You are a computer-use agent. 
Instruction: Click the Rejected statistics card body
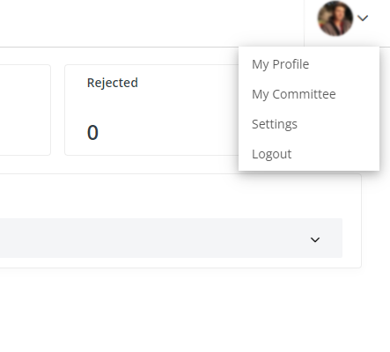151,110
